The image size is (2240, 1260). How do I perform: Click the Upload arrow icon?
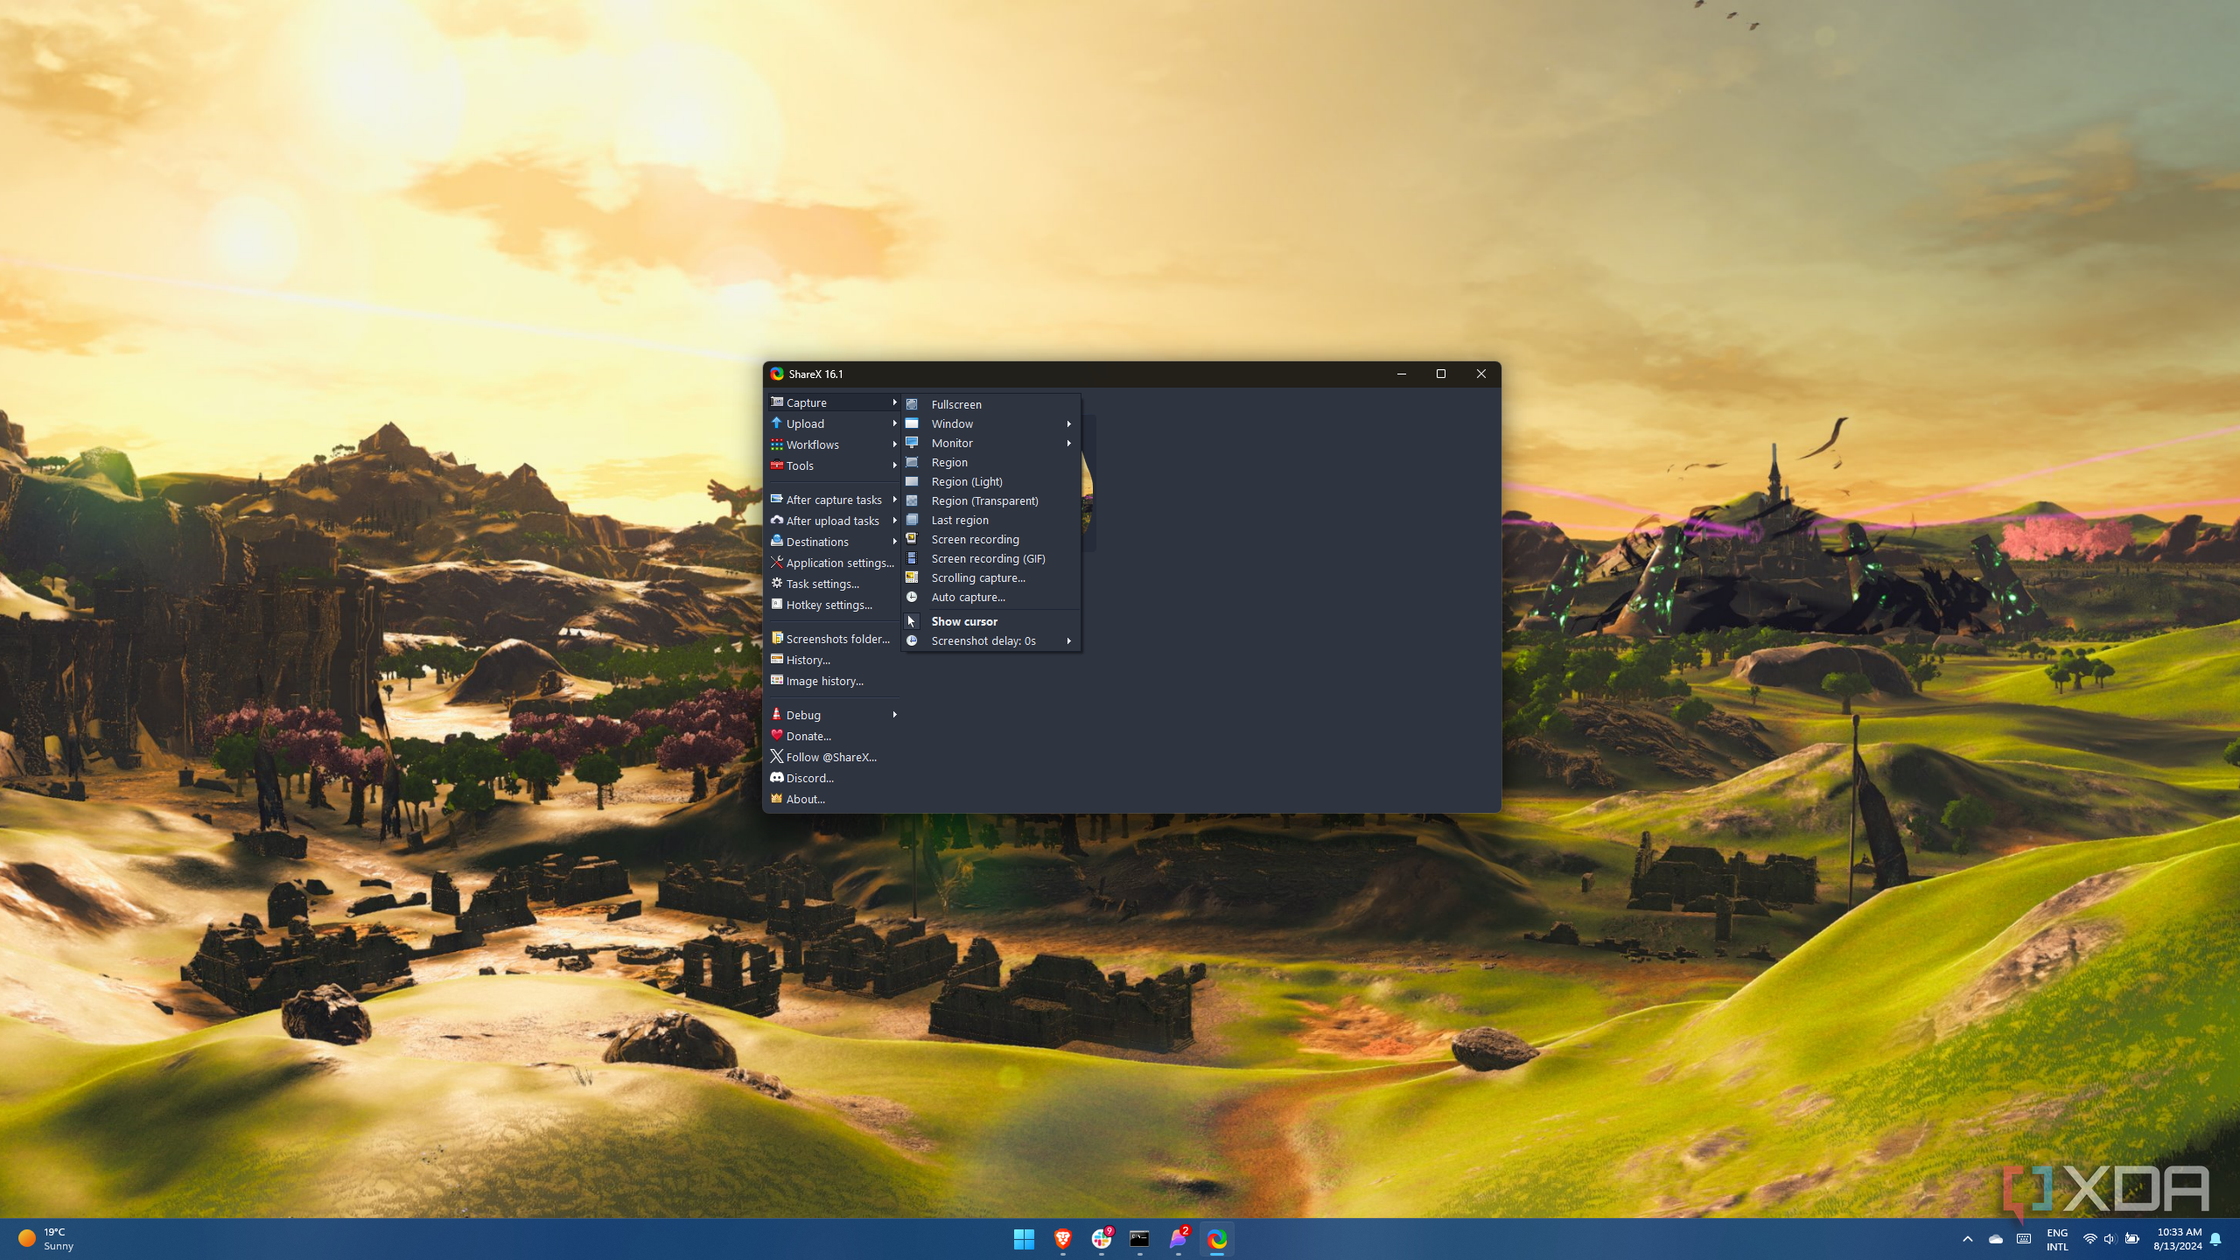776,423
